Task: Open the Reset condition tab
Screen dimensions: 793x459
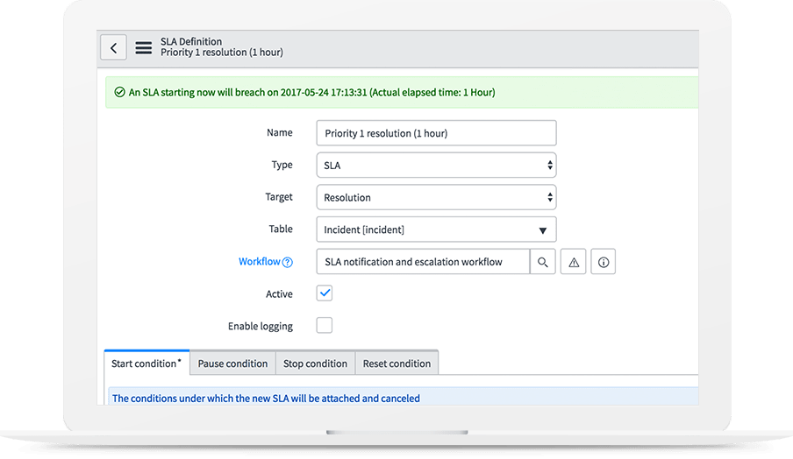Action: pos(396,364)
